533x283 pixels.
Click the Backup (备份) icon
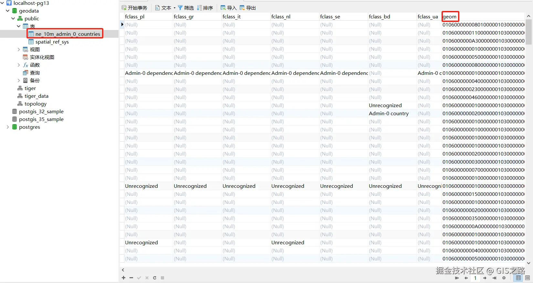pos(26,80)
